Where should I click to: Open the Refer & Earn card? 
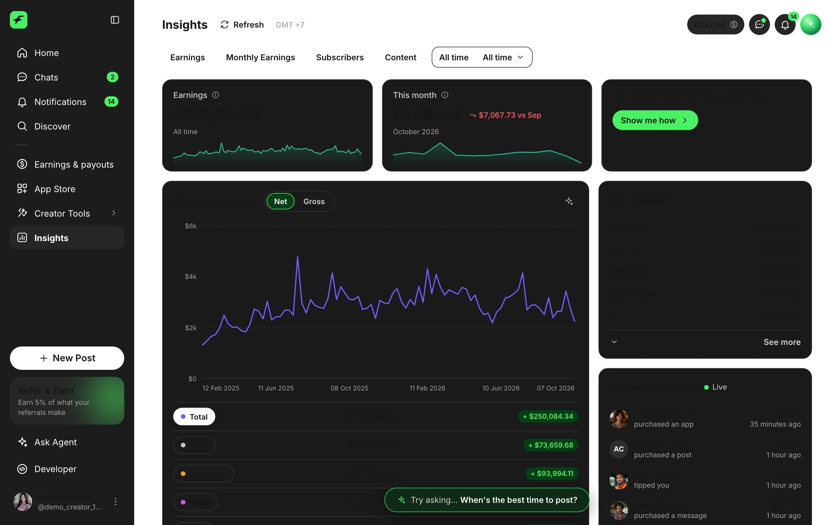point(67,401)
